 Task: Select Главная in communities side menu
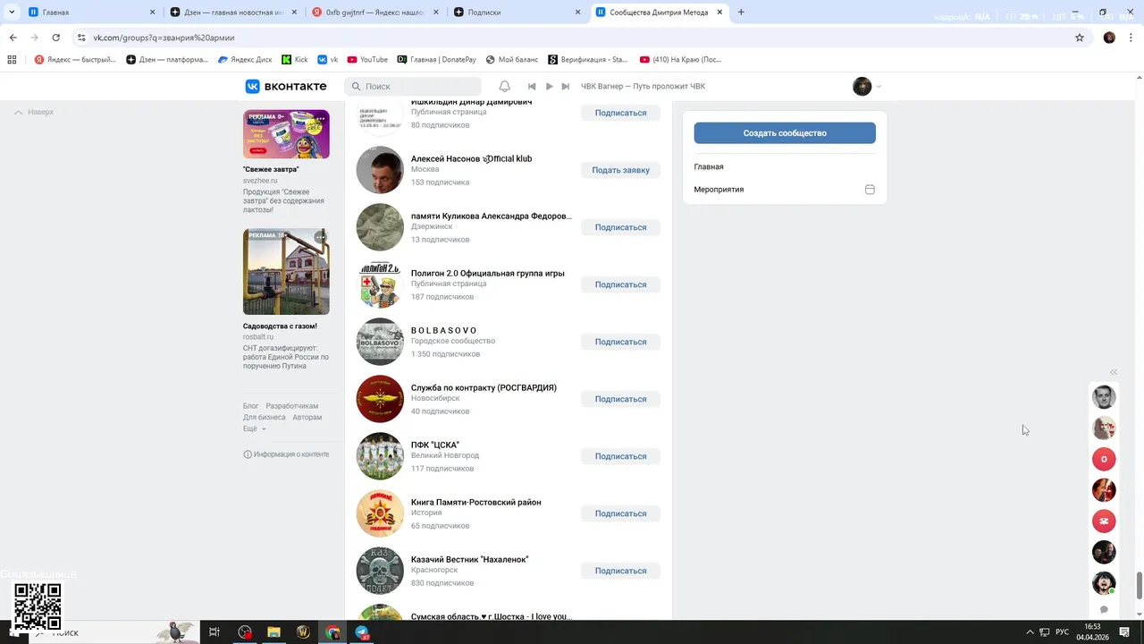coord(709,167)
